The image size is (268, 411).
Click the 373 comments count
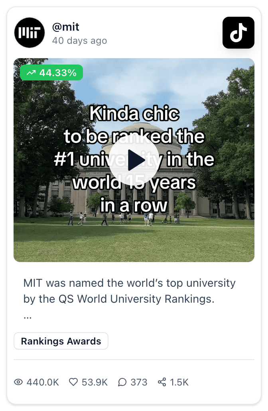coord(139,382)
